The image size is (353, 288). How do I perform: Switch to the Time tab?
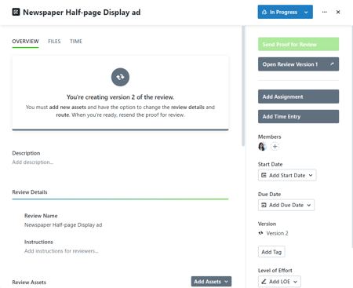pyautogui.click(x=76, y=42)
